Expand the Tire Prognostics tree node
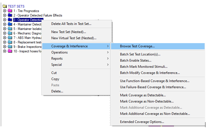This screenshot has width=208, height=128. (x=5, y=11)
